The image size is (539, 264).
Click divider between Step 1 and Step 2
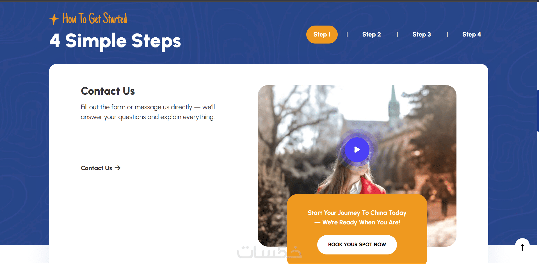(347, 35)
